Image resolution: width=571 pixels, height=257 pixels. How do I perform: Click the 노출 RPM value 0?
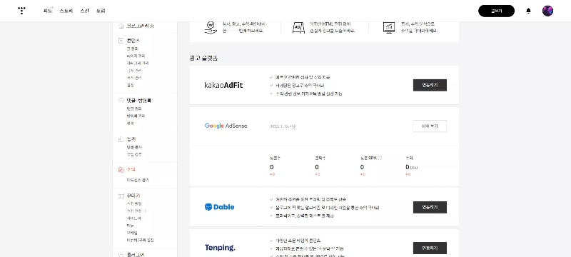pos(362,167)
